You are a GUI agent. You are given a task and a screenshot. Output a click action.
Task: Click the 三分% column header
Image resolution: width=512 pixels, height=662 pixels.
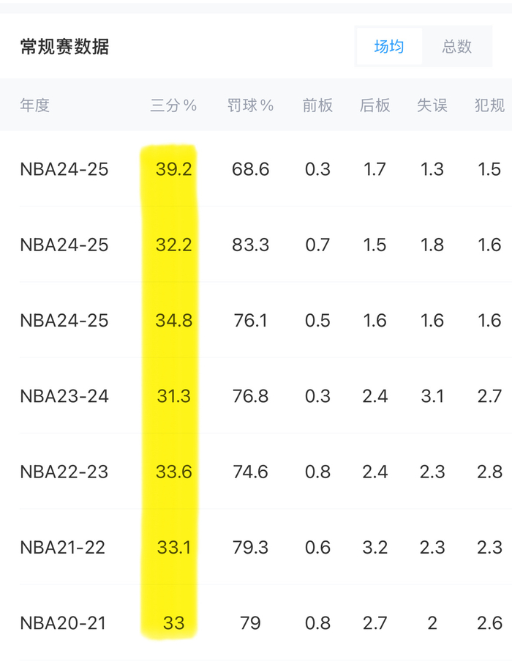tap(173, 105)
